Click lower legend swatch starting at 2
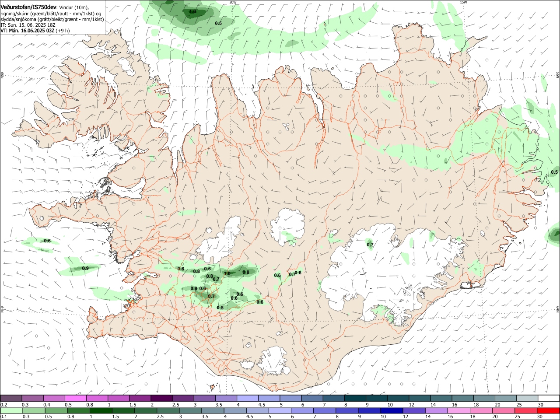This screenshot has height=420, width=560. (x=145, y=410)
